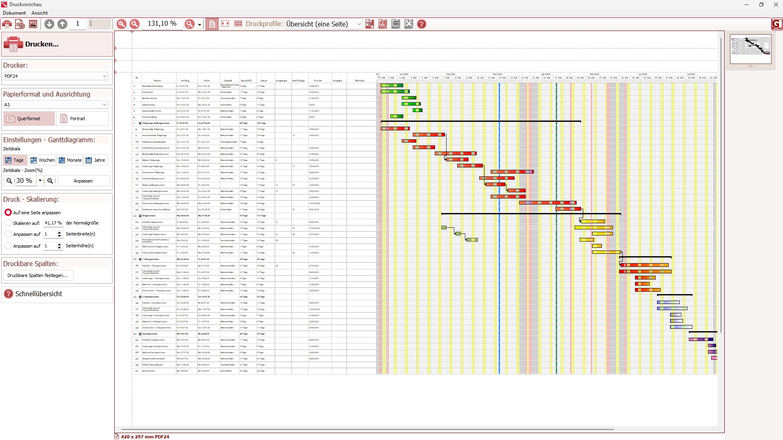Image resolution: width=783 pixels, height=440 pixels.
Task: Click the horizontal scrollbar under the preview
Action: [367, 429]
